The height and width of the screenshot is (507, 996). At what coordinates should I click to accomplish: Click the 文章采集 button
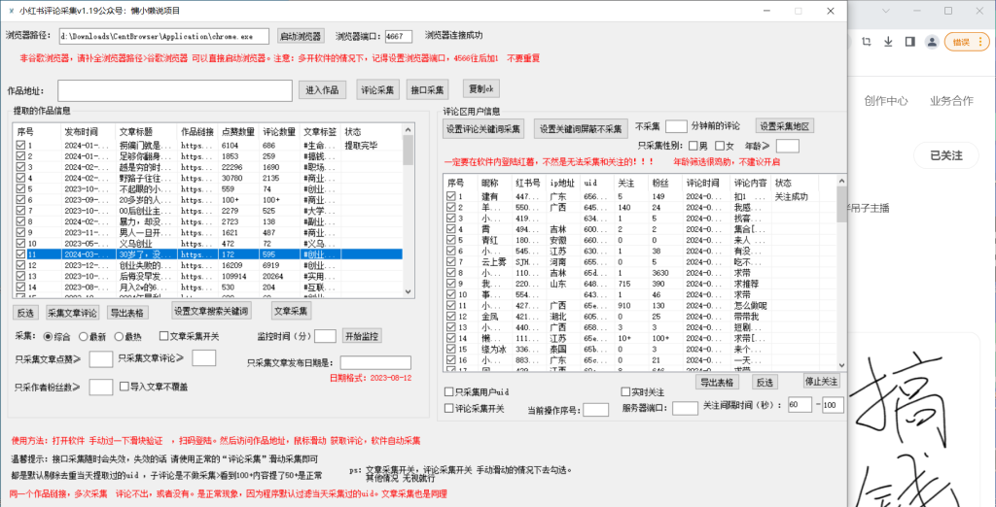292,311
